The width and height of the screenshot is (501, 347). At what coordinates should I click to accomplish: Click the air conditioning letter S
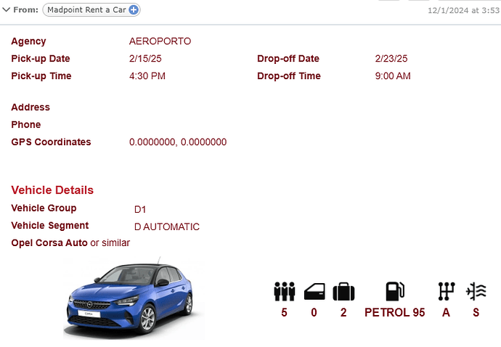(476, 312)
